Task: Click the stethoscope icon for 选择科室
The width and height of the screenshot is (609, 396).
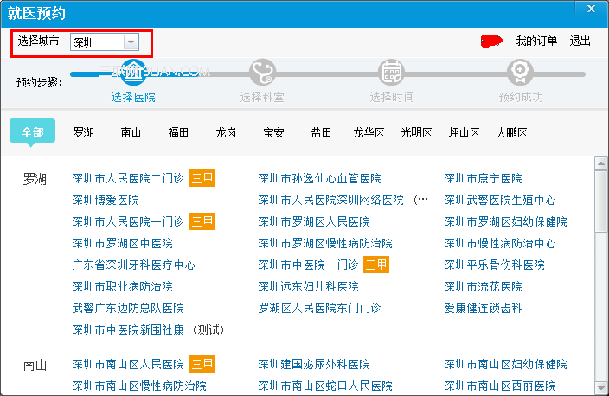Action: [263, 73]
